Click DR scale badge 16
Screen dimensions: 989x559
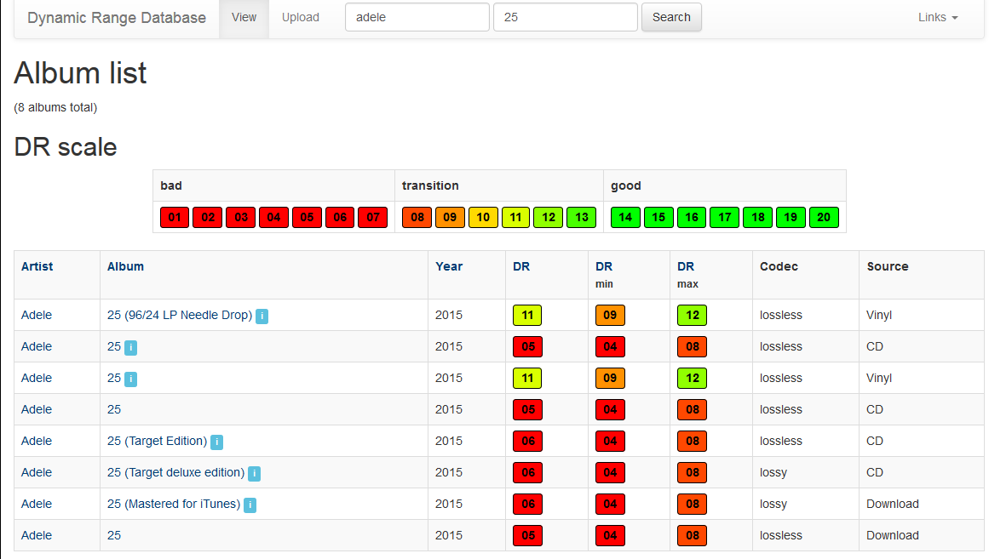click(x=692, y=218)
